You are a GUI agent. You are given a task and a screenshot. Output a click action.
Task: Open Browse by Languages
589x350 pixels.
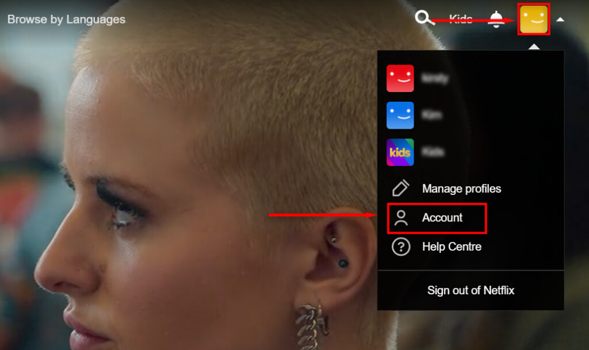click(x=67, y=20)
